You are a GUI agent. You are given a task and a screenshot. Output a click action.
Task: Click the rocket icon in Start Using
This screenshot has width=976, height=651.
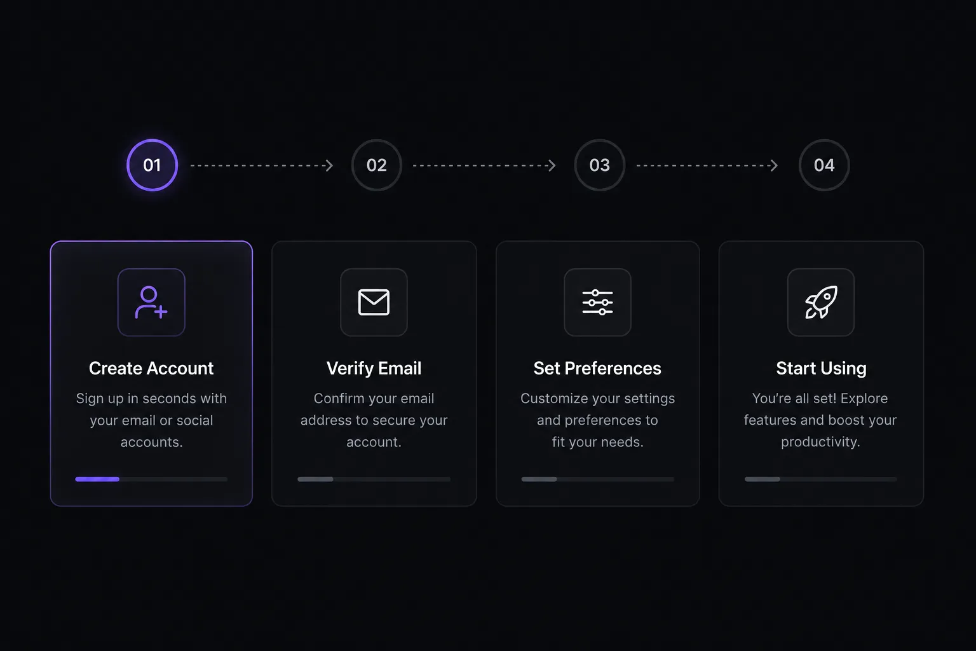[821, 302]
